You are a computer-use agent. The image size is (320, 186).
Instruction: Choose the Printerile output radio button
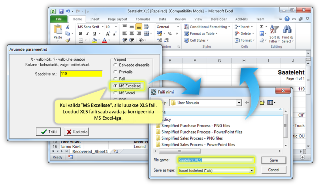pyautogui.click(x=115, y=72)
